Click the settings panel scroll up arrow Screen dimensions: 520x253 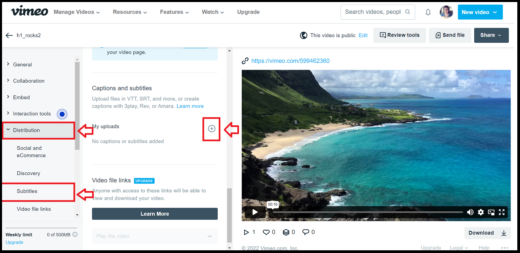pos(230,51)
